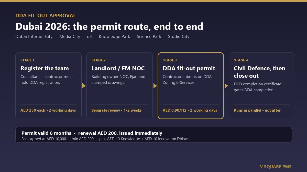Click the DDA FIT-OUT APPROVAL label
The width and height of the screenshot is (307, 172).
tap(46, 16)
